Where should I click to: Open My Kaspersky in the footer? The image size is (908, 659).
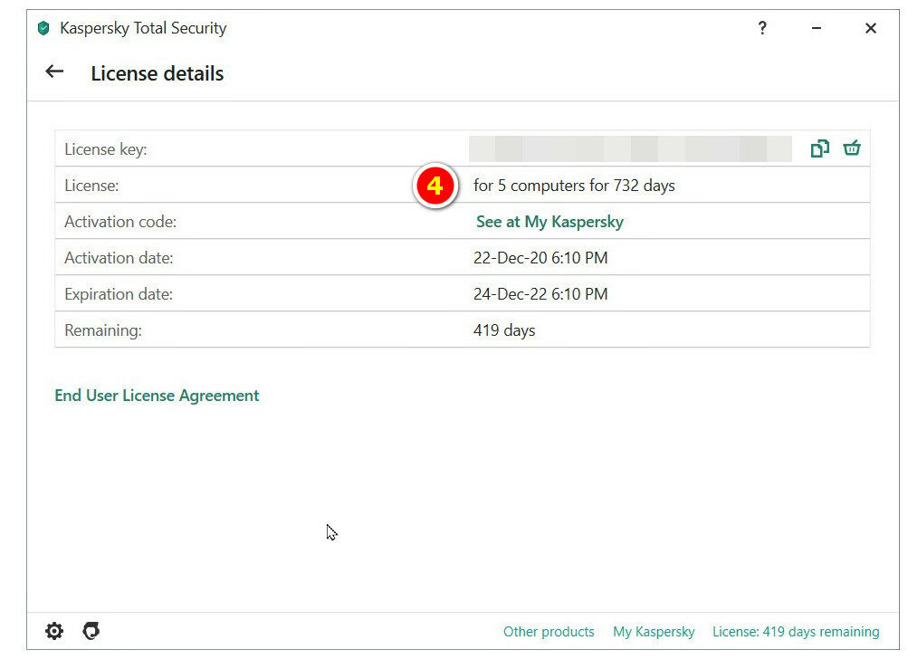pos(654,631)
